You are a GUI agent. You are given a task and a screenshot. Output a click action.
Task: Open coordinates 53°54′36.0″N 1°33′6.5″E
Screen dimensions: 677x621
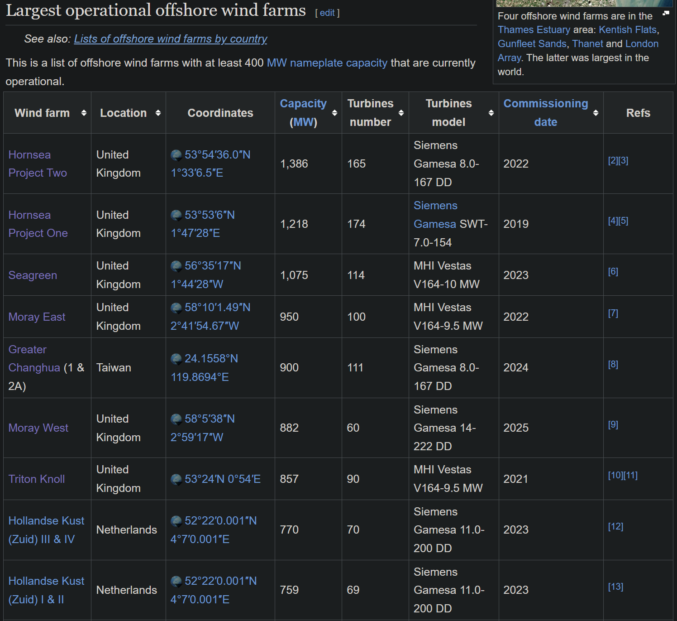point(210,164)
